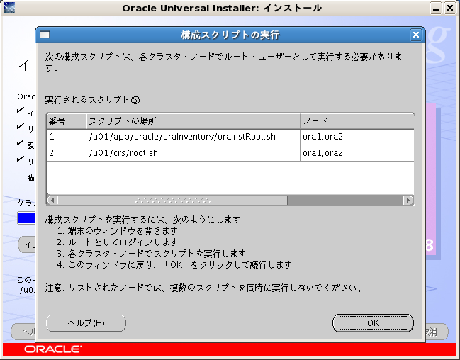The width and height of the screenshot is (460, 360).
Task: Click the blue progress bar in installer window
Action: 26,218
